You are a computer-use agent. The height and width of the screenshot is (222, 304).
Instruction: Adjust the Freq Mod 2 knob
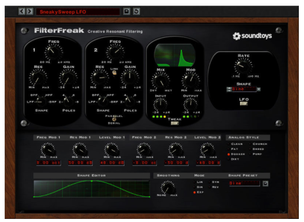point(144,150)
